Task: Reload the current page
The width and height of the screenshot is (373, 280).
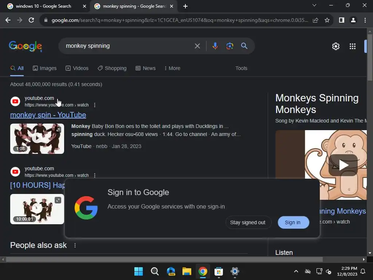Action: (x=31, y=20)
